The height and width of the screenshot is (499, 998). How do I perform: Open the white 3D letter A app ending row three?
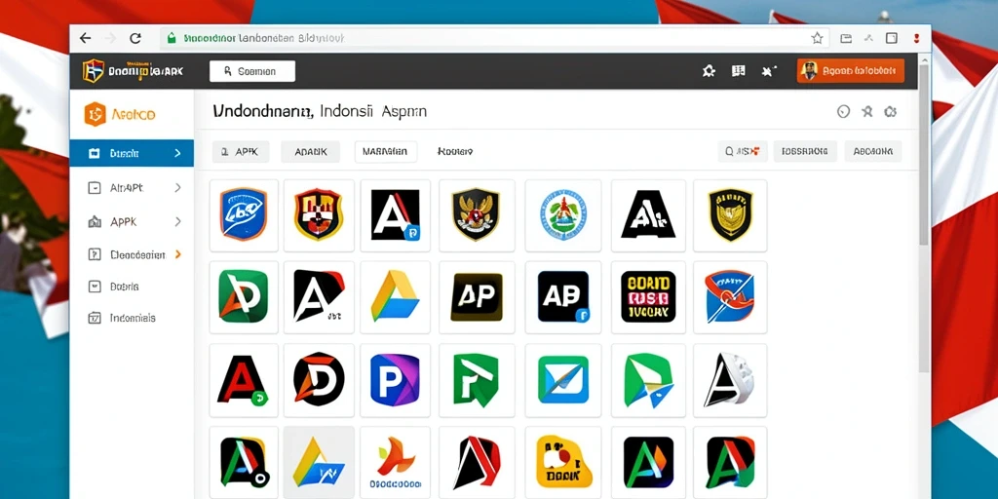point(730,380)
